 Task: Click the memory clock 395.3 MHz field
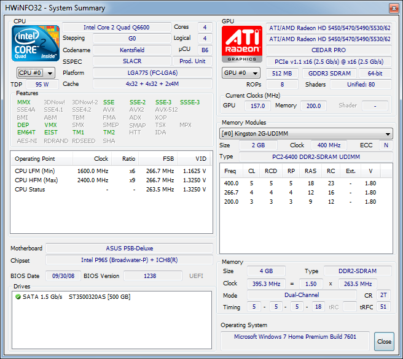pos(266,284)
